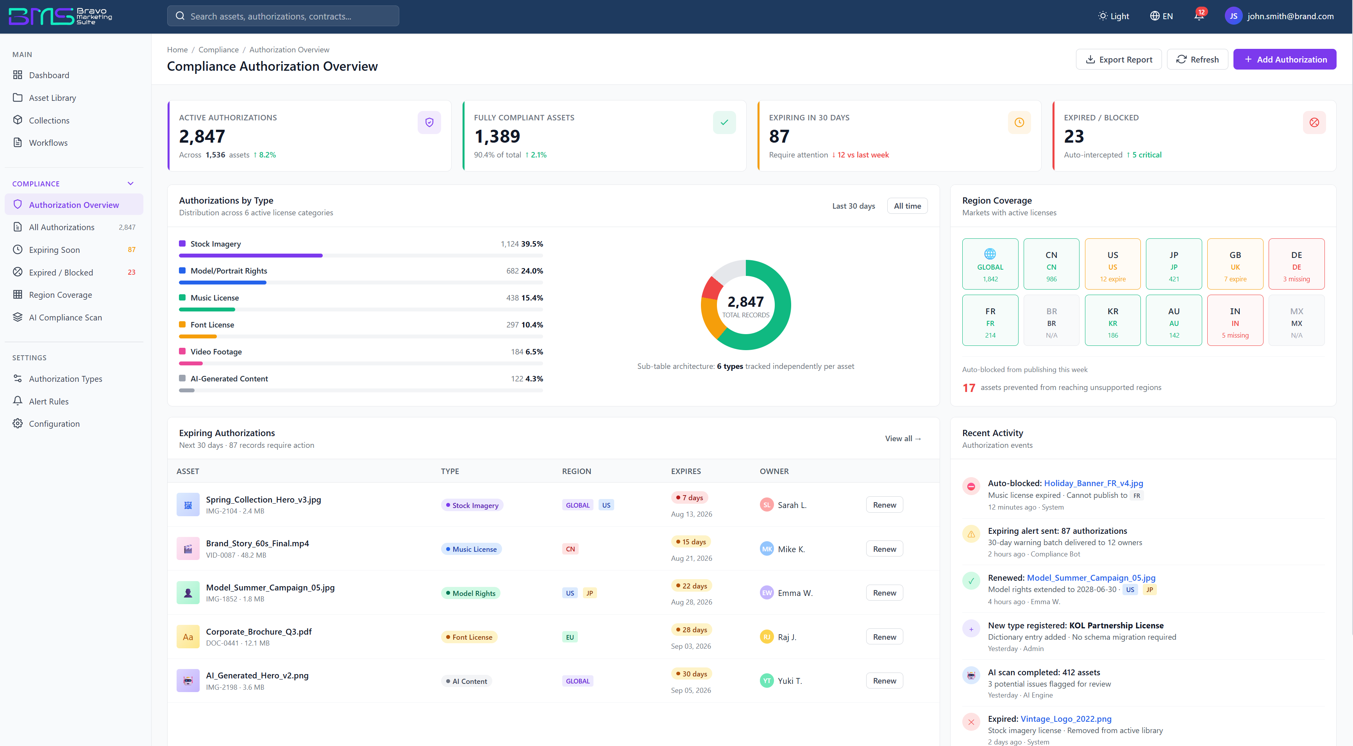1353x746 pixels.
Task: Click the shield icon in Active Authorizations card
Action: [429, 122]
